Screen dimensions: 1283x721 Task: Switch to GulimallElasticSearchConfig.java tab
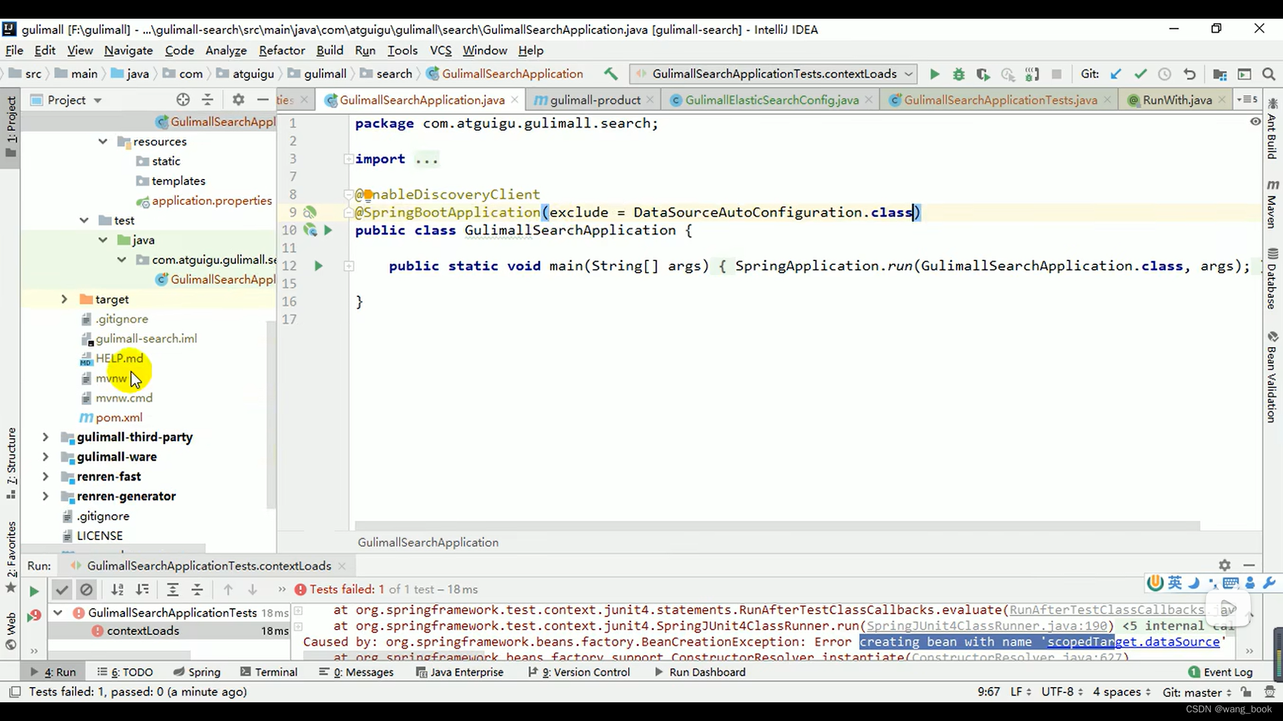pyautogui.click(x=771, y=100)
